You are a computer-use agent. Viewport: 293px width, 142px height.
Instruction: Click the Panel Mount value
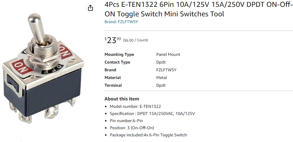[168, 54]
